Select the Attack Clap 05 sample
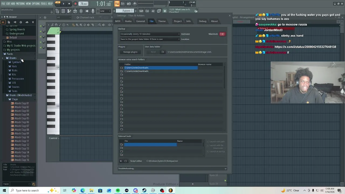The height and width of the screenshot is (194, 345). [22, 119]
